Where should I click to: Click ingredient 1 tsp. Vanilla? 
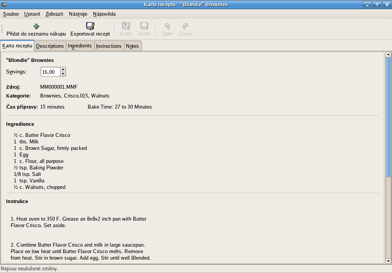pos(29,180)
